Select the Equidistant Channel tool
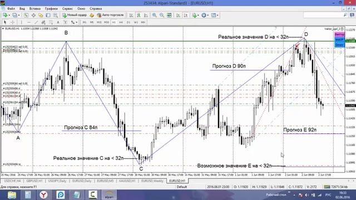This screenshot has width=356, height=200. tap(43, 22)
